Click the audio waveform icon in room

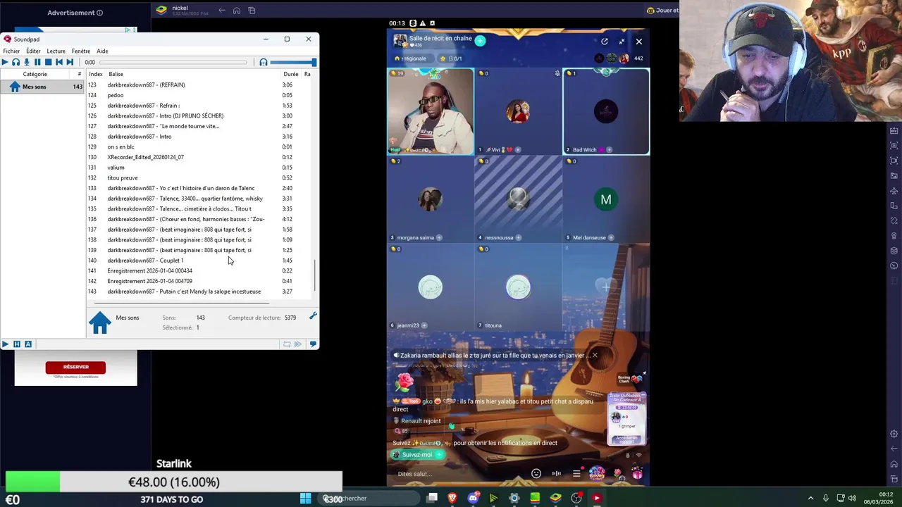(557, 474)
